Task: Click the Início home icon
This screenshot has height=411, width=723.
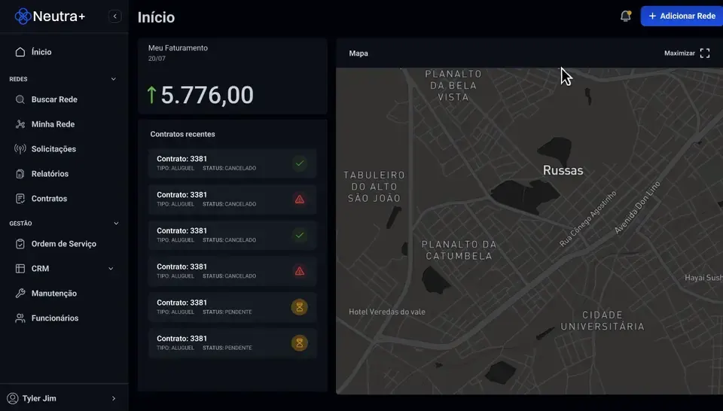Action: 20,52
